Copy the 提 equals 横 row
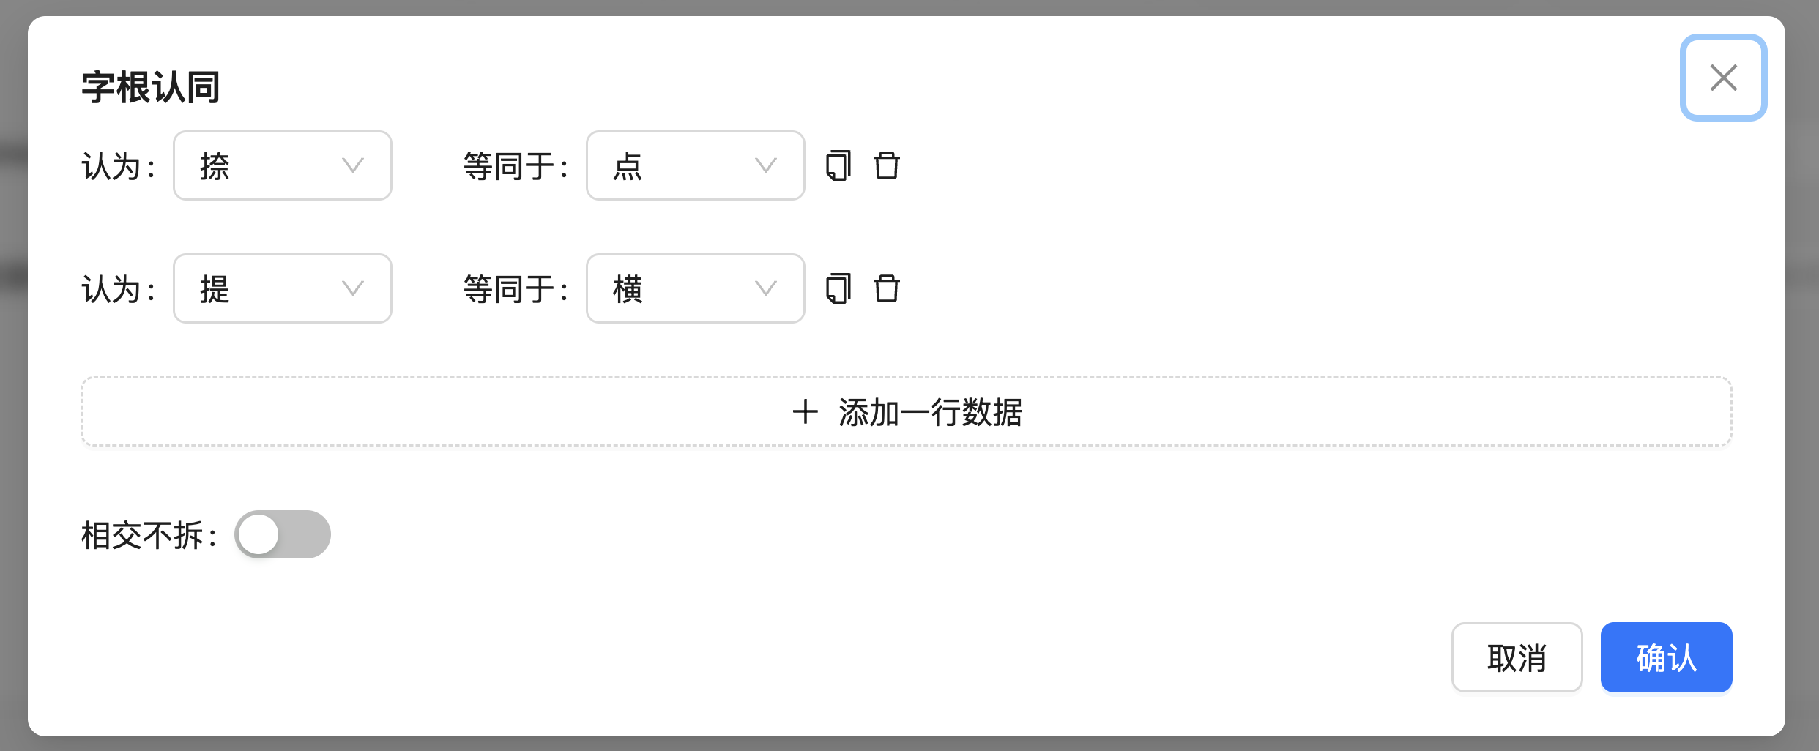 tap(838, 288)
